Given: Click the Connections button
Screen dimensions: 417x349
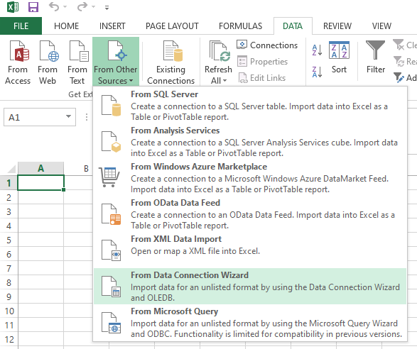Looking at the screenshot, I should 267,45.
